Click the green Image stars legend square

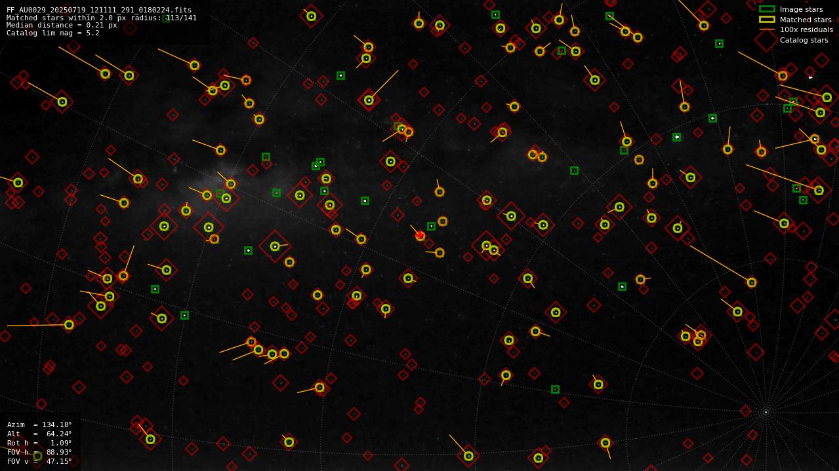click(x=767, y=9)
